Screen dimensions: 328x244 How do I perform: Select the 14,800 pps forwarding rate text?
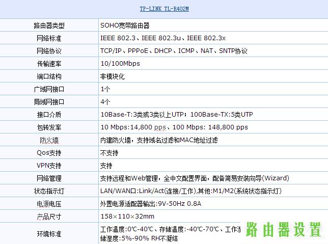pos(174,127)
